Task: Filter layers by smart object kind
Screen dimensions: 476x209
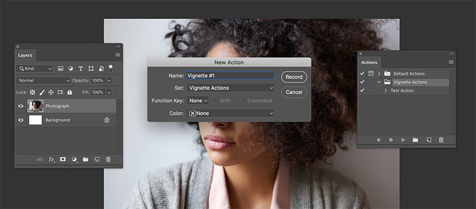Action: point(101,69)
